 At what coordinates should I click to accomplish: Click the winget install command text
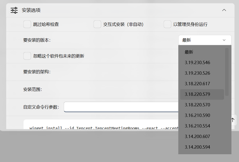pos(104,128)
